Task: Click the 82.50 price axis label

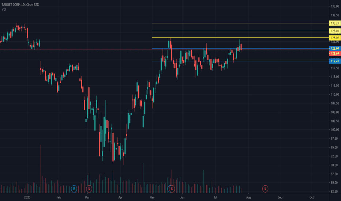Action: (335, 191)
